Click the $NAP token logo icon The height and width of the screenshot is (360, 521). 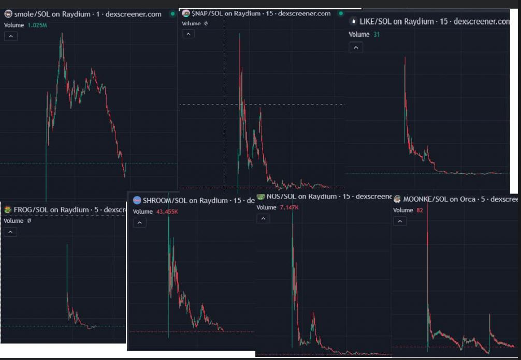[186, 13]
